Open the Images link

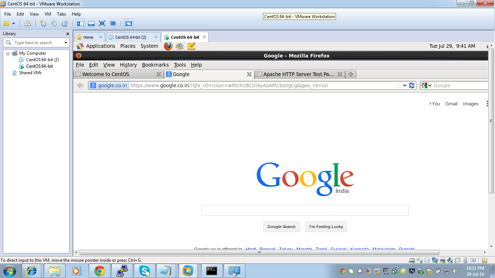[471, 104]
